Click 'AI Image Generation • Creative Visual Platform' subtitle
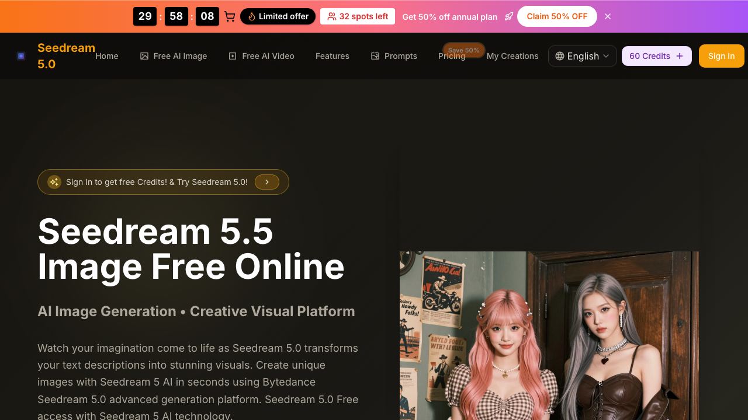This screenshot has width=748, height=420. (x=196, y=311)
